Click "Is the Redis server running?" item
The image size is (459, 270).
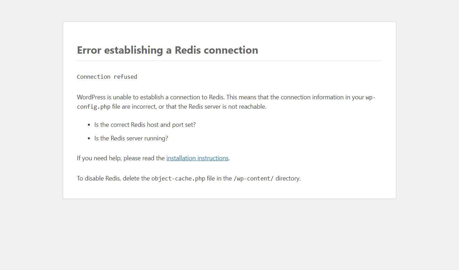(x=131, y=138)
